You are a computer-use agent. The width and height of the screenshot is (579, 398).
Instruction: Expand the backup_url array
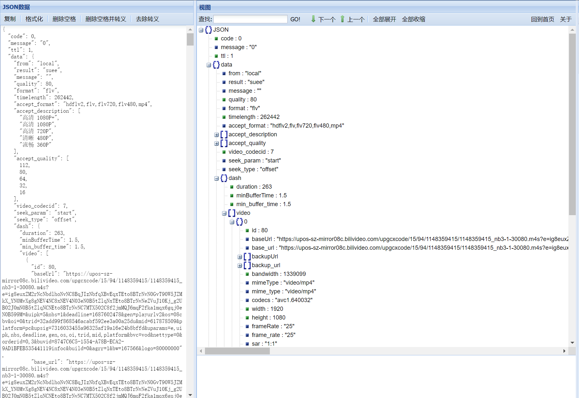(240, 266)
